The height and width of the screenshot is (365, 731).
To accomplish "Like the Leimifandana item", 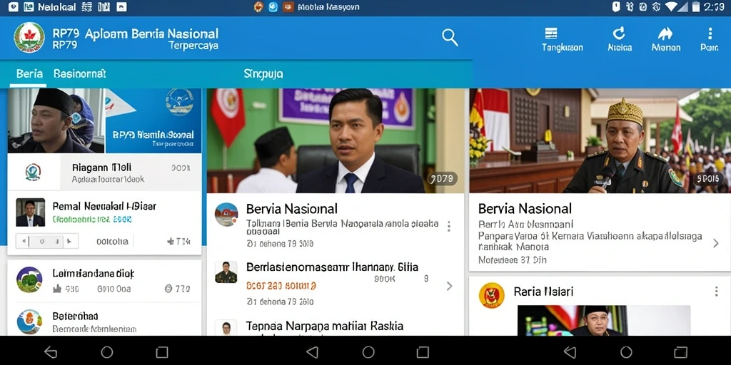I will [57, 289].
